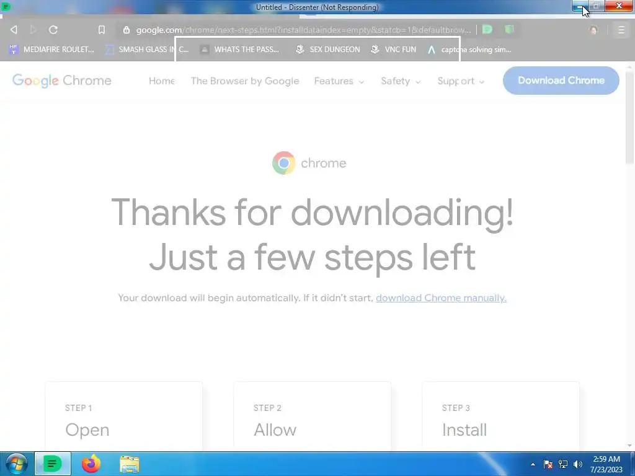Go to Home in Chrome site nav

pyautogui.click(x=162, y=81)
